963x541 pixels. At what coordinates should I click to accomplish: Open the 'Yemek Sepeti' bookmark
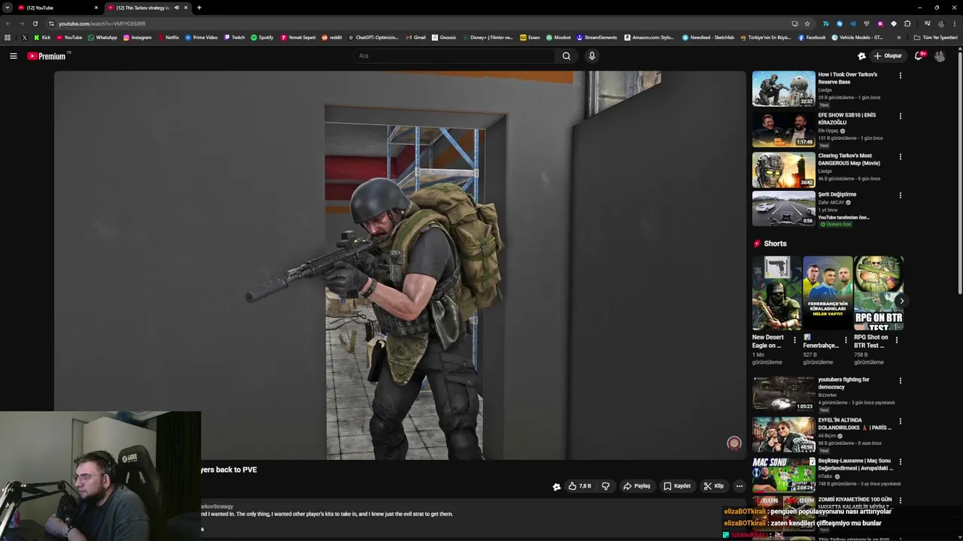tap(298, 37)
